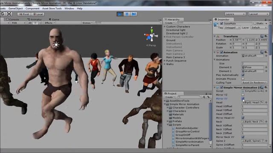The width and height of the screenshot is (273, 153).
Task: Click the Play button in toolbar
Action: (120, 14)
